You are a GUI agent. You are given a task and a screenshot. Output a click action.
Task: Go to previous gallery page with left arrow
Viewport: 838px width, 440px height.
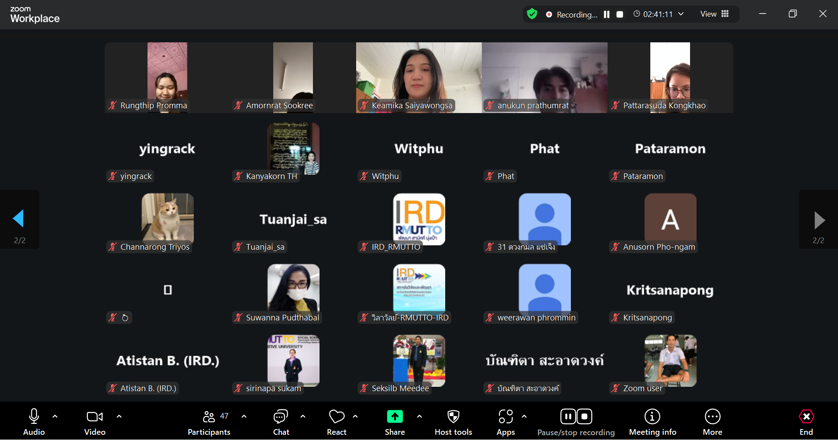point(18,219)
